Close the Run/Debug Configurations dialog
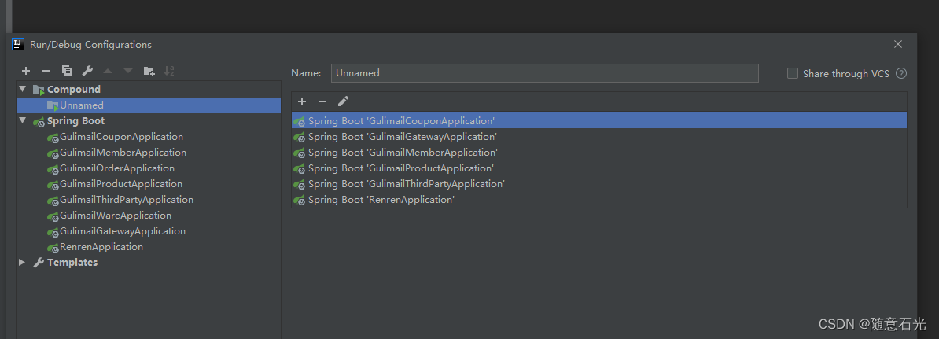 coord(897,44)
